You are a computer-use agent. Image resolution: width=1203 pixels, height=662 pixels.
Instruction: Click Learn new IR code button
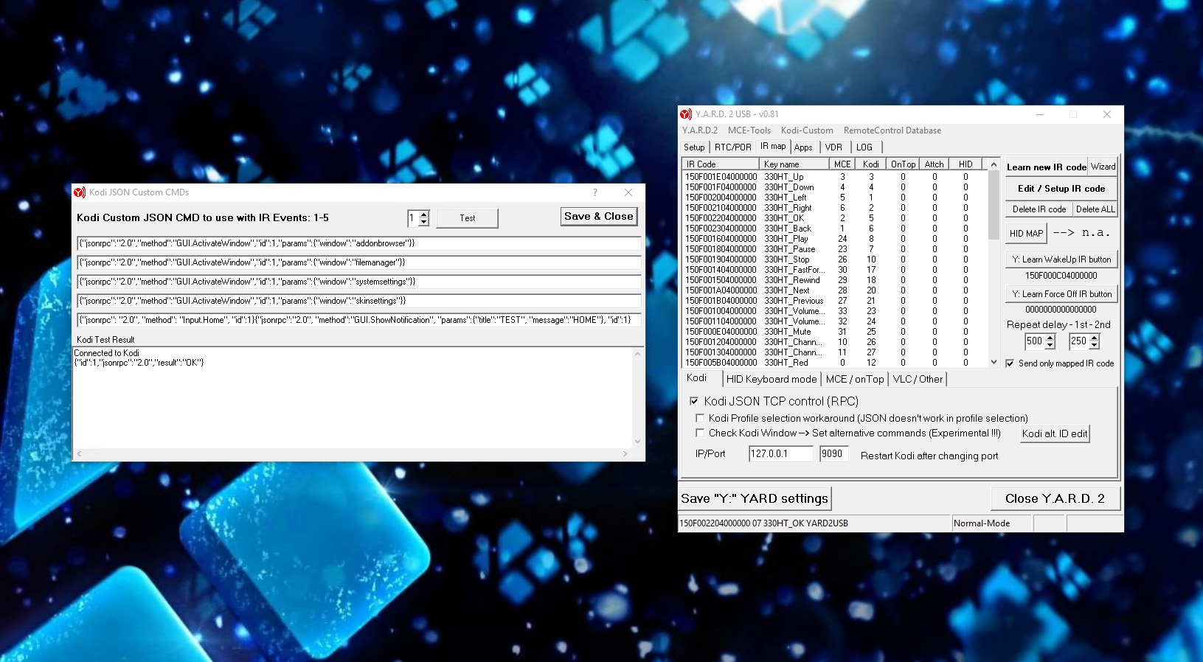[x=1047, y=167]
